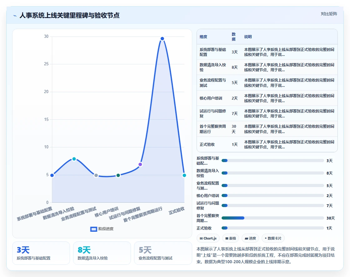Image resolution: width=350 pixels, height=277 pixels.
Task: Click the 试运行与问题修复 7天 progress bar
Action: [272, 205]
